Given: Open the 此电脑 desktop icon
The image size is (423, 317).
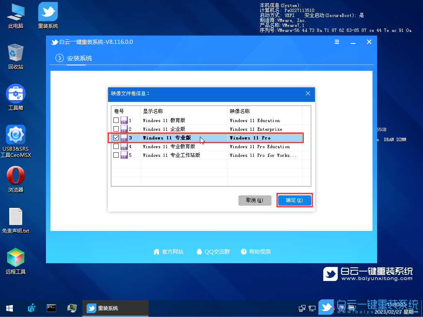Looking at the screenshot, I should pyautogui.click(x=16, y=16).
